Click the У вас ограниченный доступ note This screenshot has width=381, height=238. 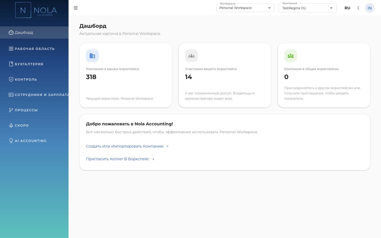pyautogui.click(x=220, y=96)
